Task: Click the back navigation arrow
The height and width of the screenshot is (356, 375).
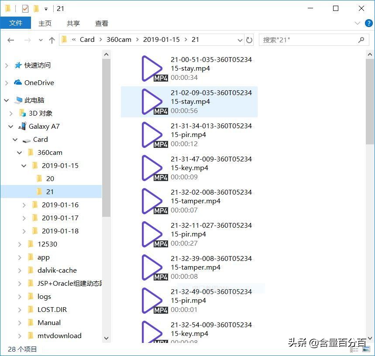Action: (x=10, y=40)
